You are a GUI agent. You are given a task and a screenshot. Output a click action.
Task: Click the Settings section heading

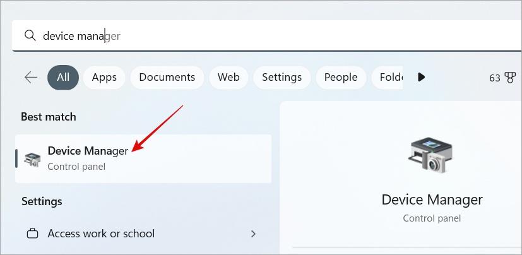point(42,201)
